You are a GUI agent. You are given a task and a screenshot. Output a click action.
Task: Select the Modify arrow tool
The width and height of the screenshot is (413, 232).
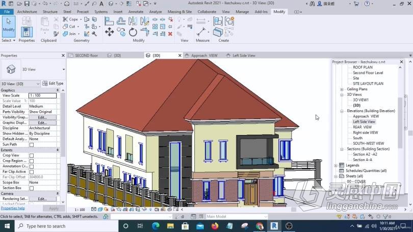click(9, 27)
